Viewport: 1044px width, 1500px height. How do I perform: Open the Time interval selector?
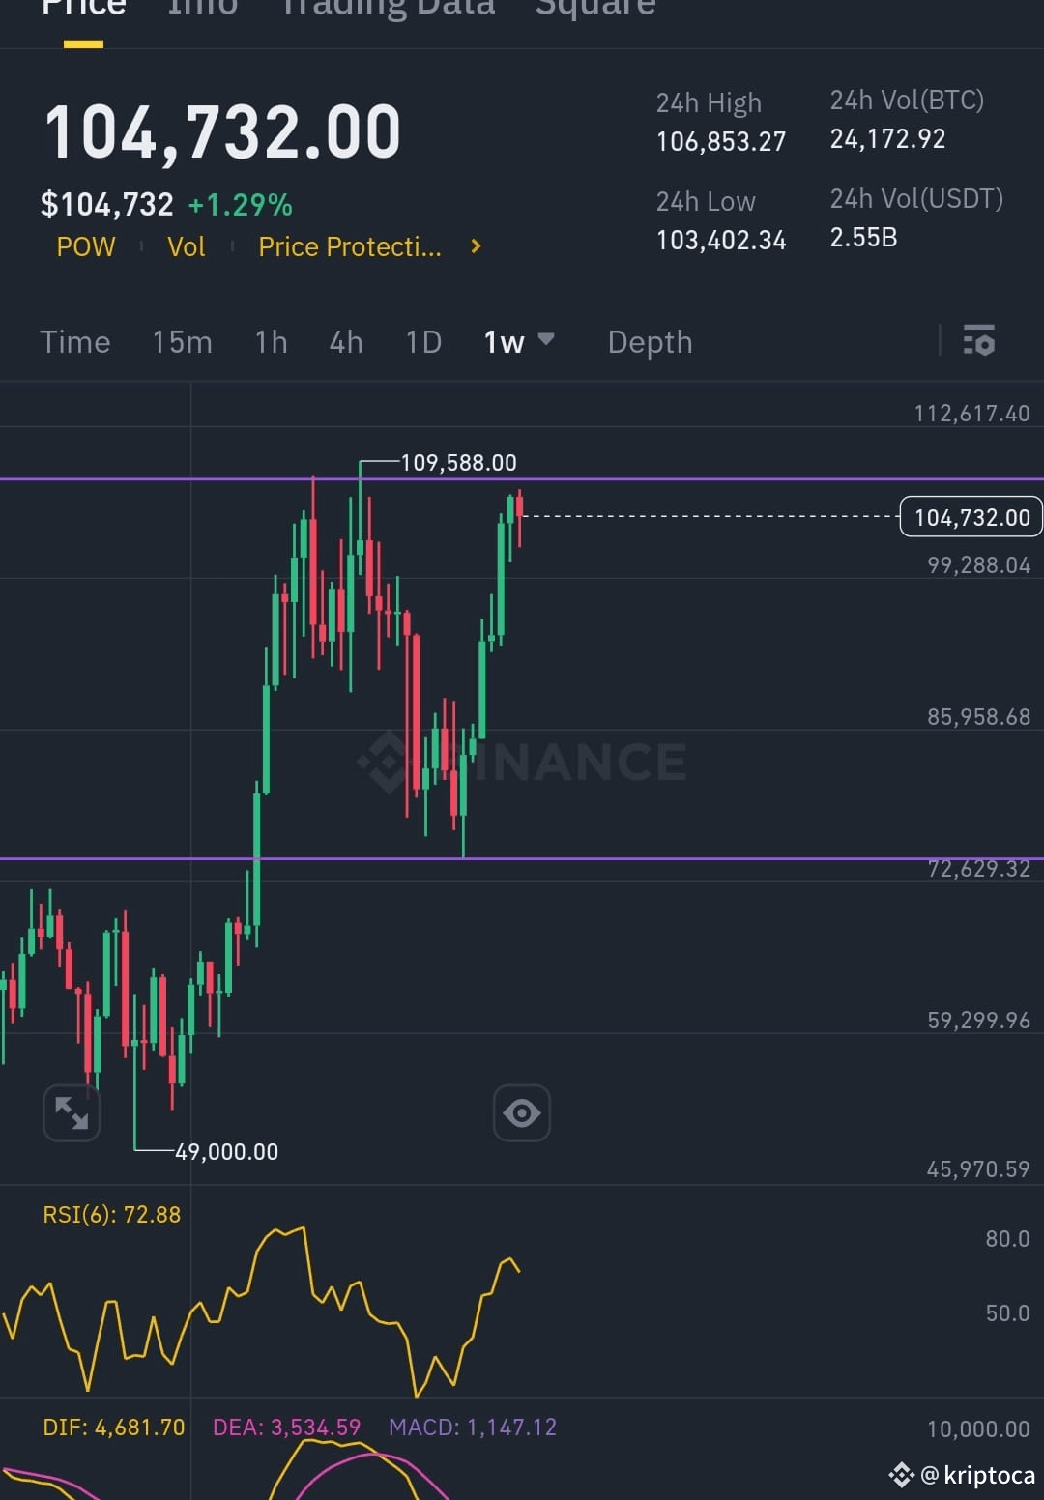(x=74, y=342)
